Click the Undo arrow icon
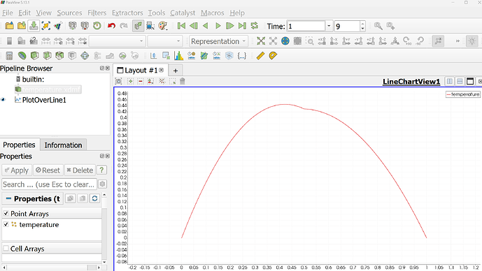The width and height of the screenshot is (482, 271). 111,26
